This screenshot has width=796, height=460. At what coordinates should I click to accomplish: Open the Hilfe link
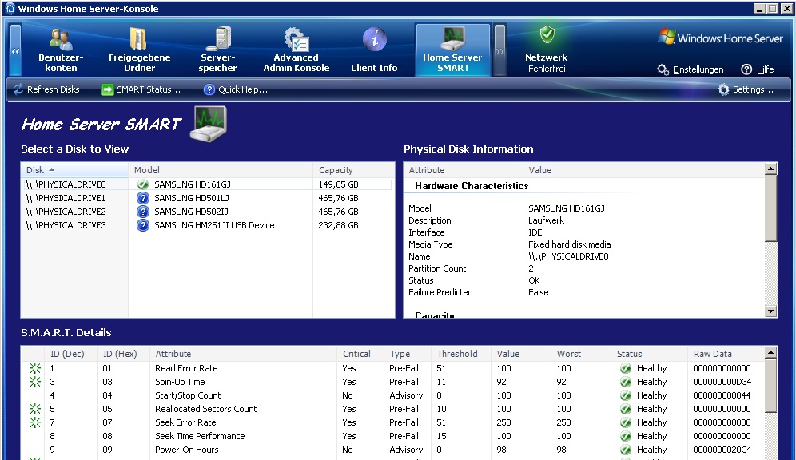(758, 69)
